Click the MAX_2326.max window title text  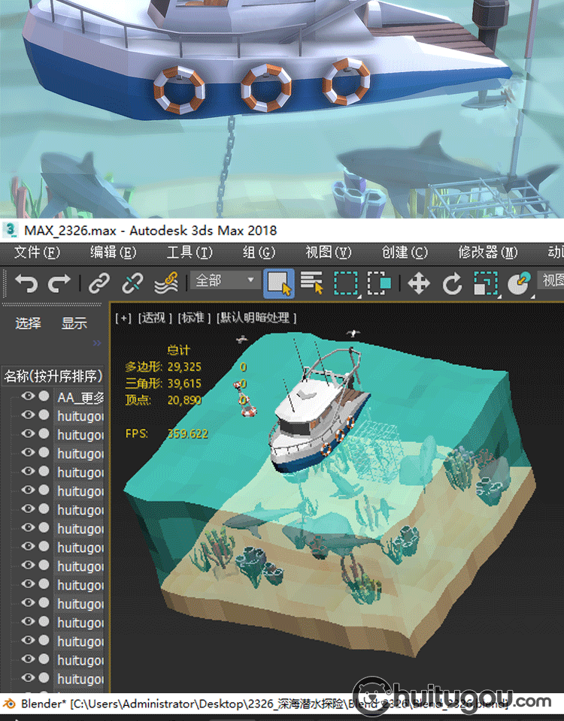150,231
